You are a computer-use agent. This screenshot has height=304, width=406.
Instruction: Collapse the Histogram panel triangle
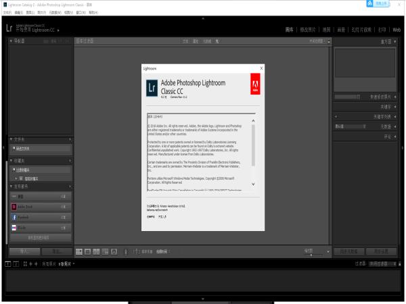[395, 41]
